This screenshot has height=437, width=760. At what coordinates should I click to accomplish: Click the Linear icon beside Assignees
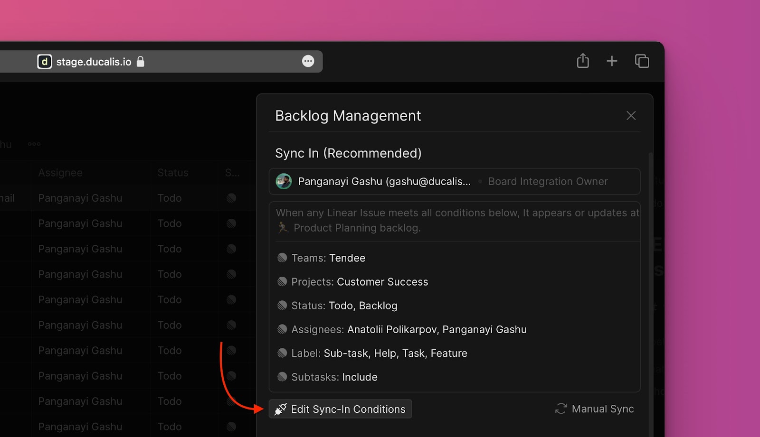[282, 329]
